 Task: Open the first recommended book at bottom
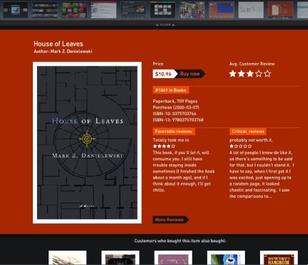click(x=68, y=257)
